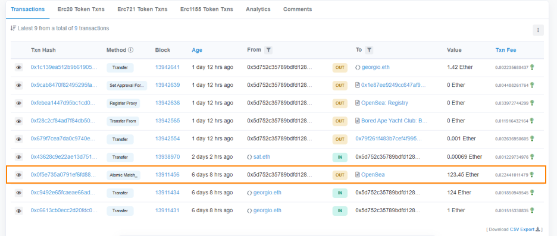Click ENS icon beside sat.eth
Image resolution: width=557 pixels, height=236 pixels.
pyautogui.click(x=250, y=156)
